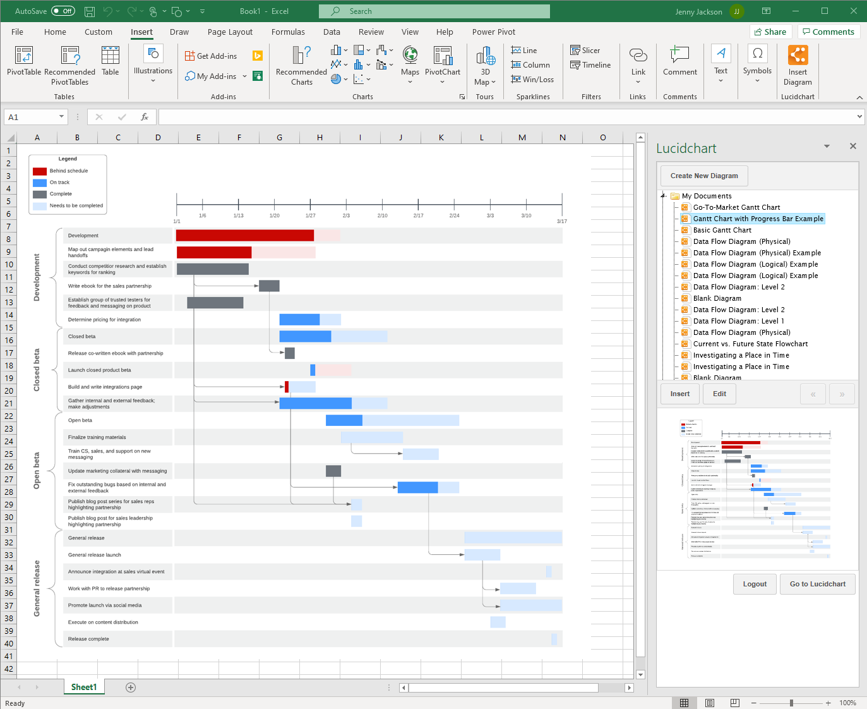Click Create New Diagram in Lucidchart panel
Viewport: 867px width, 709px height.
[703, 176]
